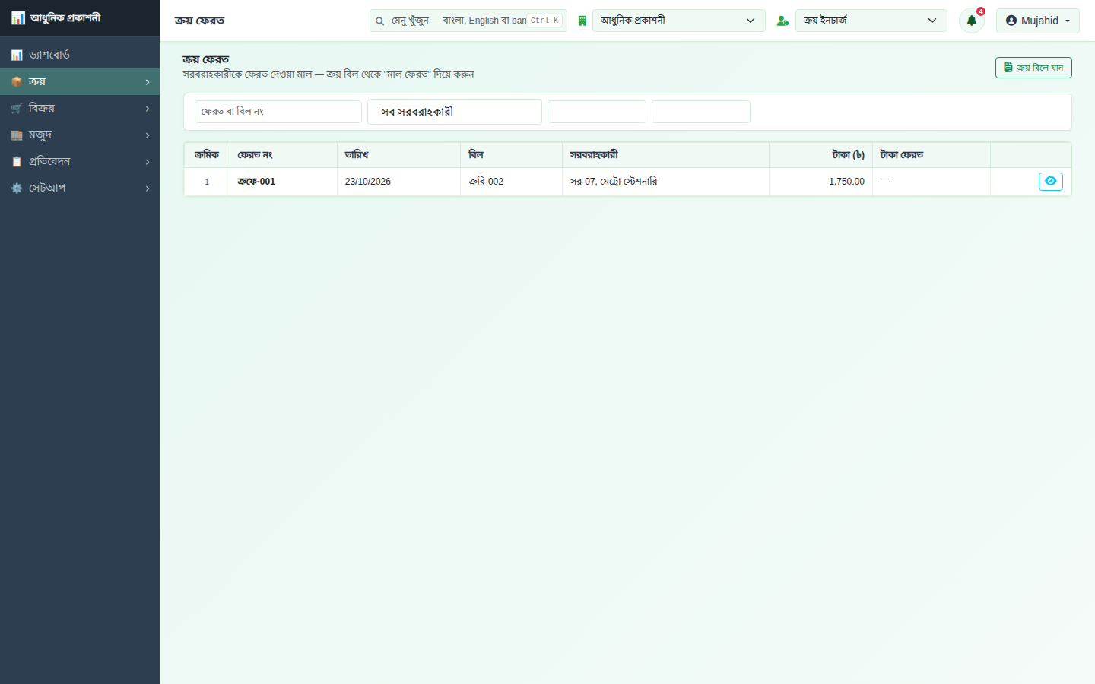
Task: Focus the global menu search box
Action: (468, 21)
